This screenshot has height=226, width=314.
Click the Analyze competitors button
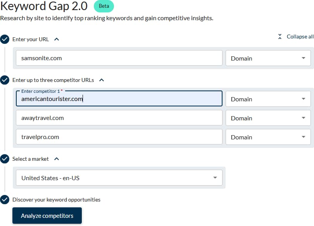click(47, 216)
